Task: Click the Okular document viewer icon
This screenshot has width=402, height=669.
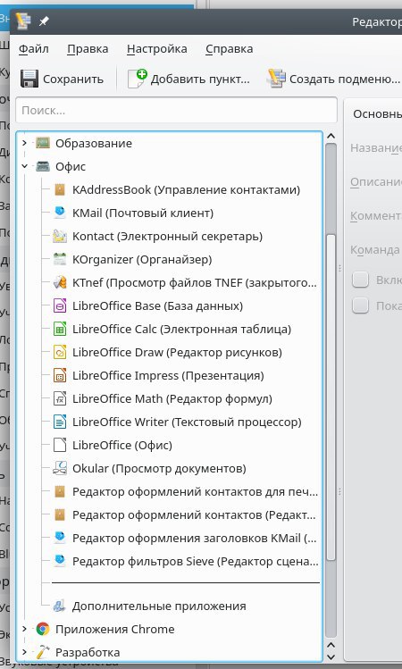Action: [60, 468]
